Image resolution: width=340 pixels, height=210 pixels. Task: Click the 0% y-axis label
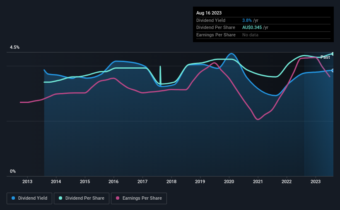pyautogui.click(x=13, y=171)
